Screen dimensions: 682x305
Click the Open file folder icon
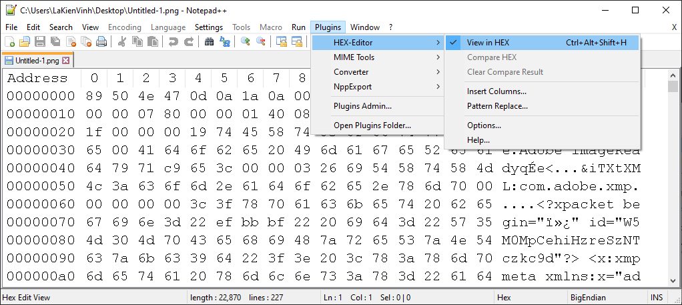[24, 42]
